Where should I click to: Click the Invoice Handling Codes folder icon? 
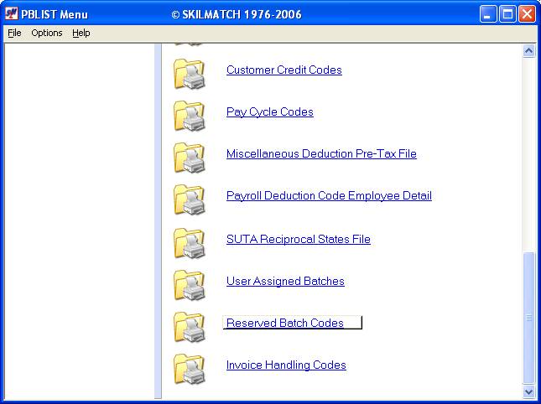tap(190, 369)
